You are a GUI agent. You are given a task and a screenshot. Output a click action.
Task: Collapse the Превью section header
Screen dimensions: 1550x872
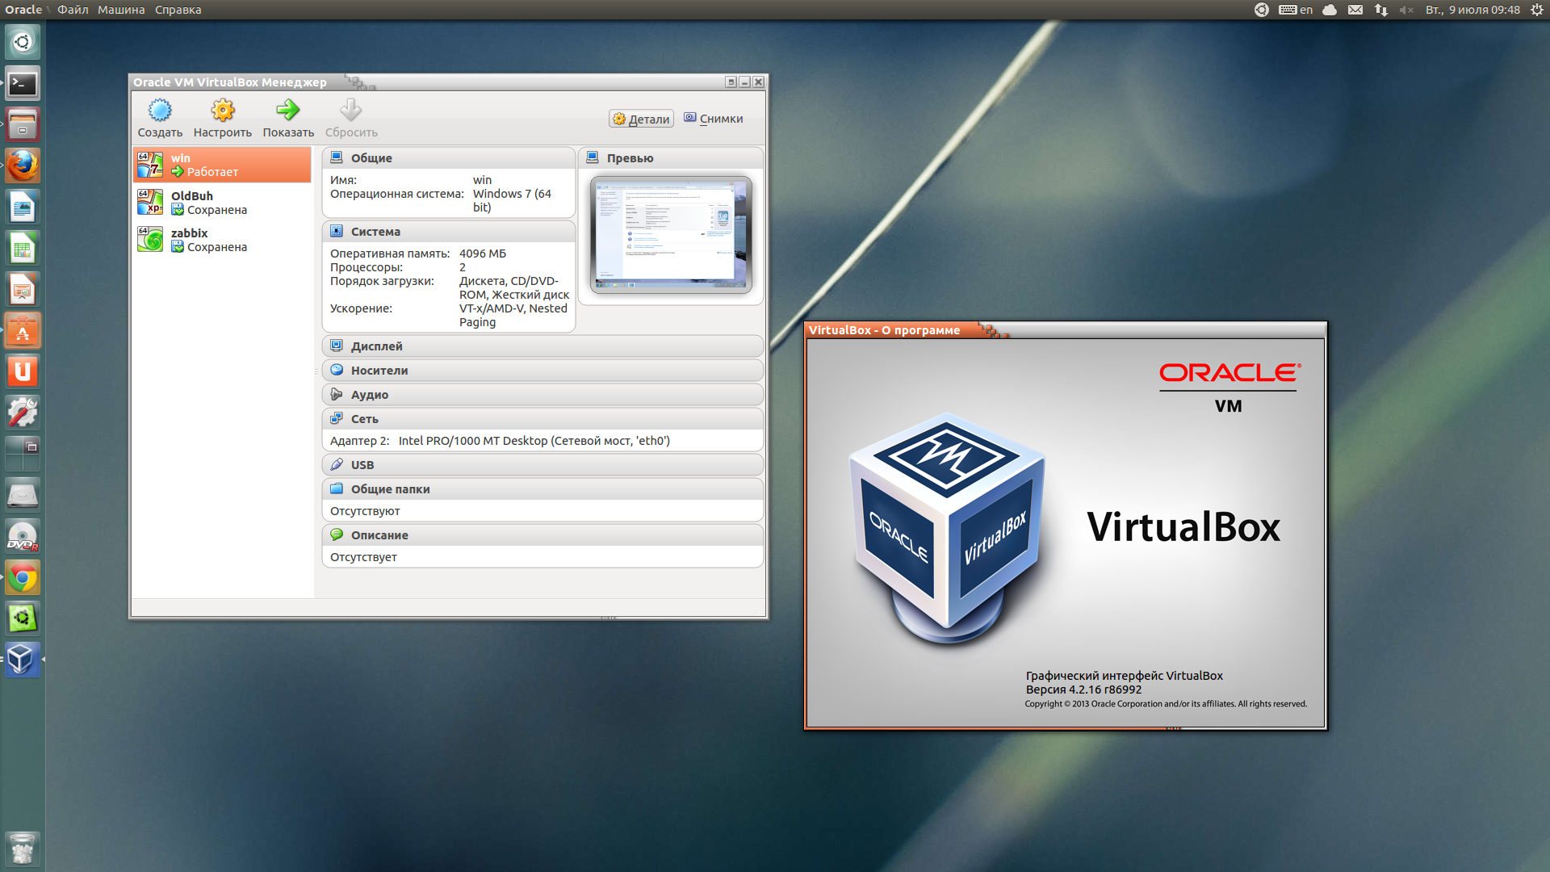click(671, 158)
